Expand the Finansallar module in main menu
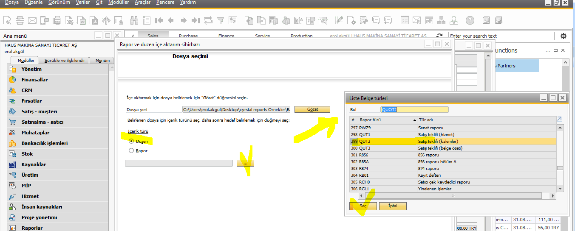 click(34, 80)
